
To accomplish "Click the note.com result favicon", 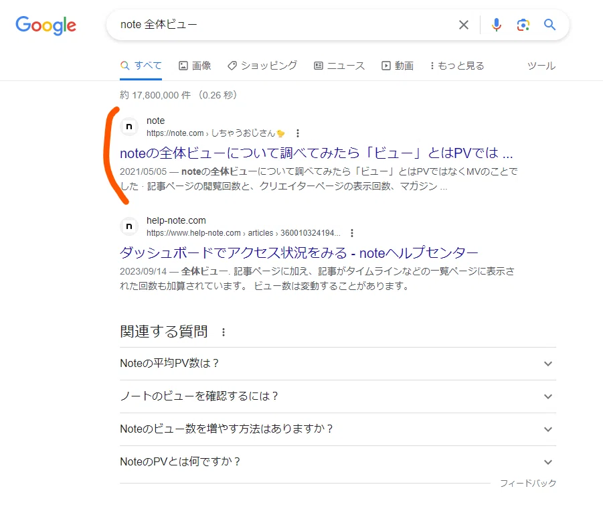I will point(129,127).
